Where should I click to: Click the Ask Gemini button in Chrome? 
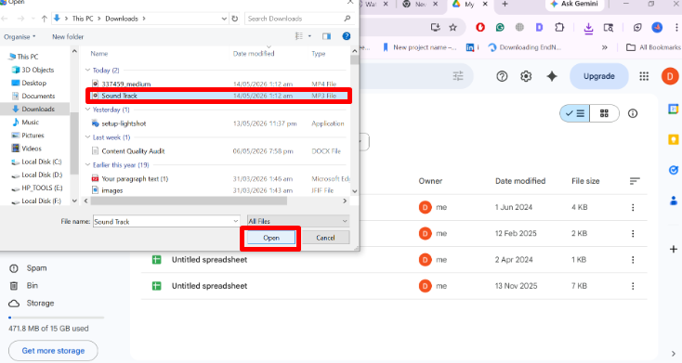point(574,4)
